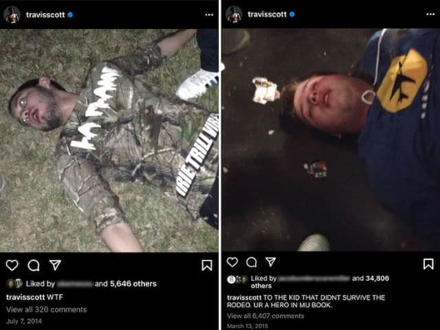View all 6,407 comments
This screenshot has width=440, height=330.
click(265, 316)
